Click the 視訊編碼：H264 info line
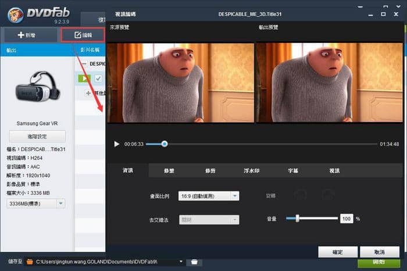The width and height of the screenshot is (407, 271). 24,158
